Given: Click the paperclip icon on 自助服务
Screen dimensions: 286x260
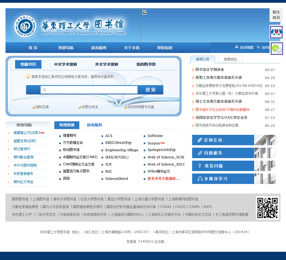Looking at the screenshot, I should tap(200, 153).
